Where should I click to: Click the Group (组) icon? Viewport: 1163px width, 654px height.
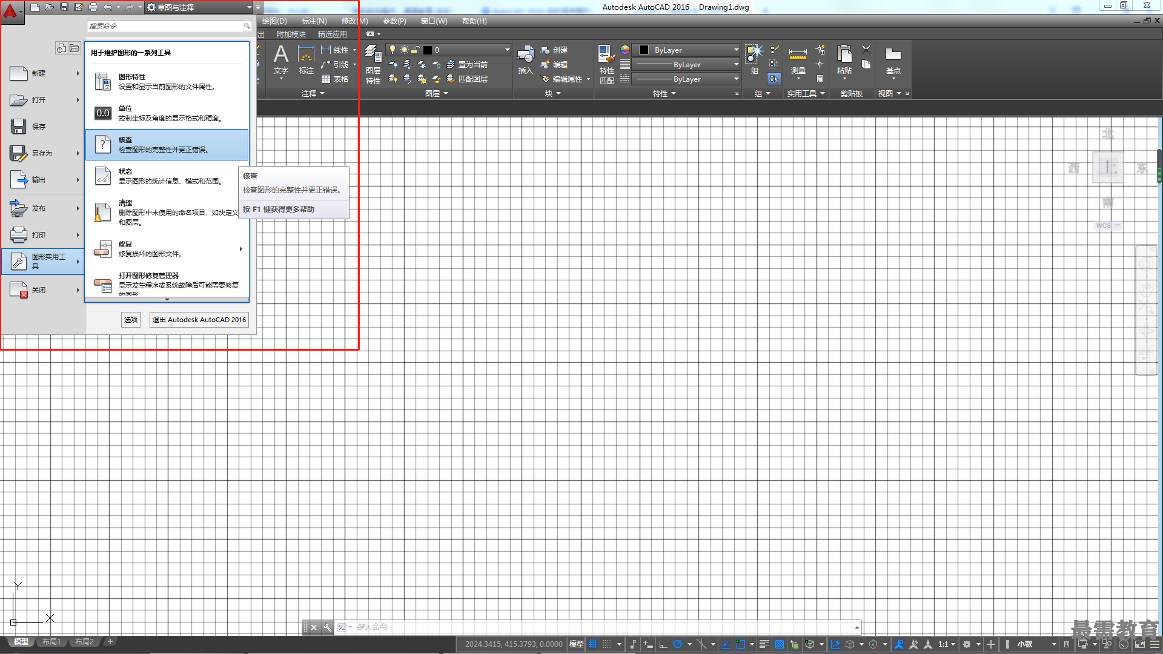754,59
